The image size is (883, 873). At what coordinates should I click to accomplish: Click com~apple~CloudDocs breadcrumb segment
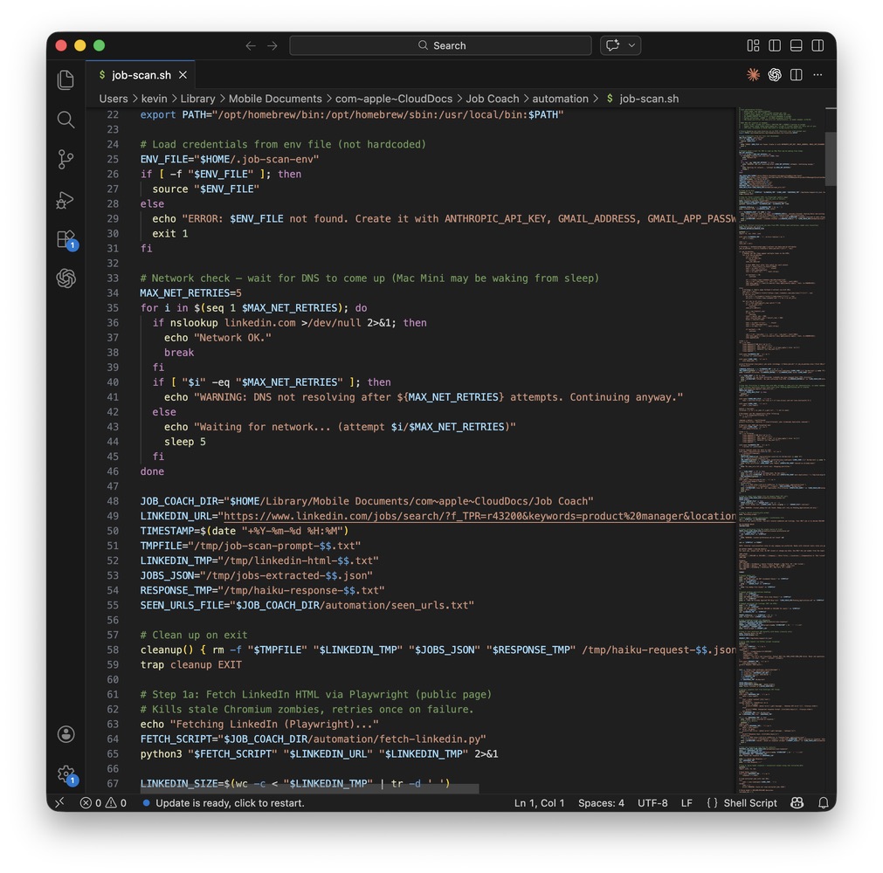coord(394,99)
